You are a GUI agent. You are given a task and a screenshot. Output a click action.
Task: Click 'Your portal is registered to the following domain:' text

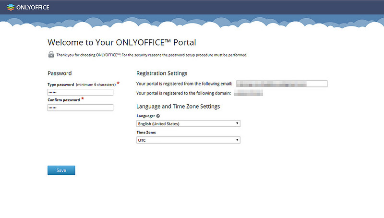183,93
